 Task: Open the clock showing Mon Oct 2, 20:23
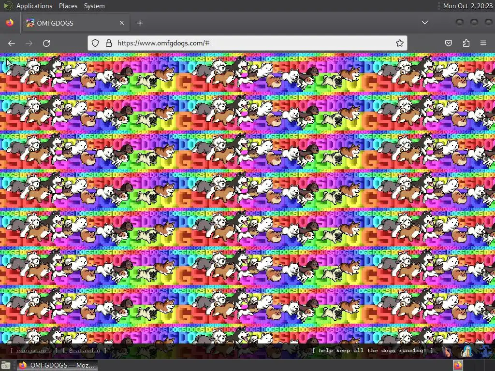467,6
